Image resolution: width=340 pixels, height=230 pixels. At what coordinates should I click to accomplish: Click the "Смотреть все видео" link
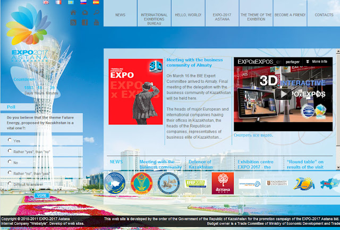coord(253,135)
